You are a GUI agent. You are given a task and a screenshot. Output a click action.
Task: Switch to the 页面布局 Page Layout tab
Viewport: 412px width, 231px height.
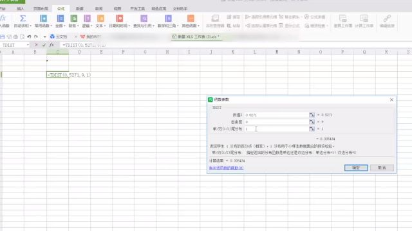click(x=41, y=8)
